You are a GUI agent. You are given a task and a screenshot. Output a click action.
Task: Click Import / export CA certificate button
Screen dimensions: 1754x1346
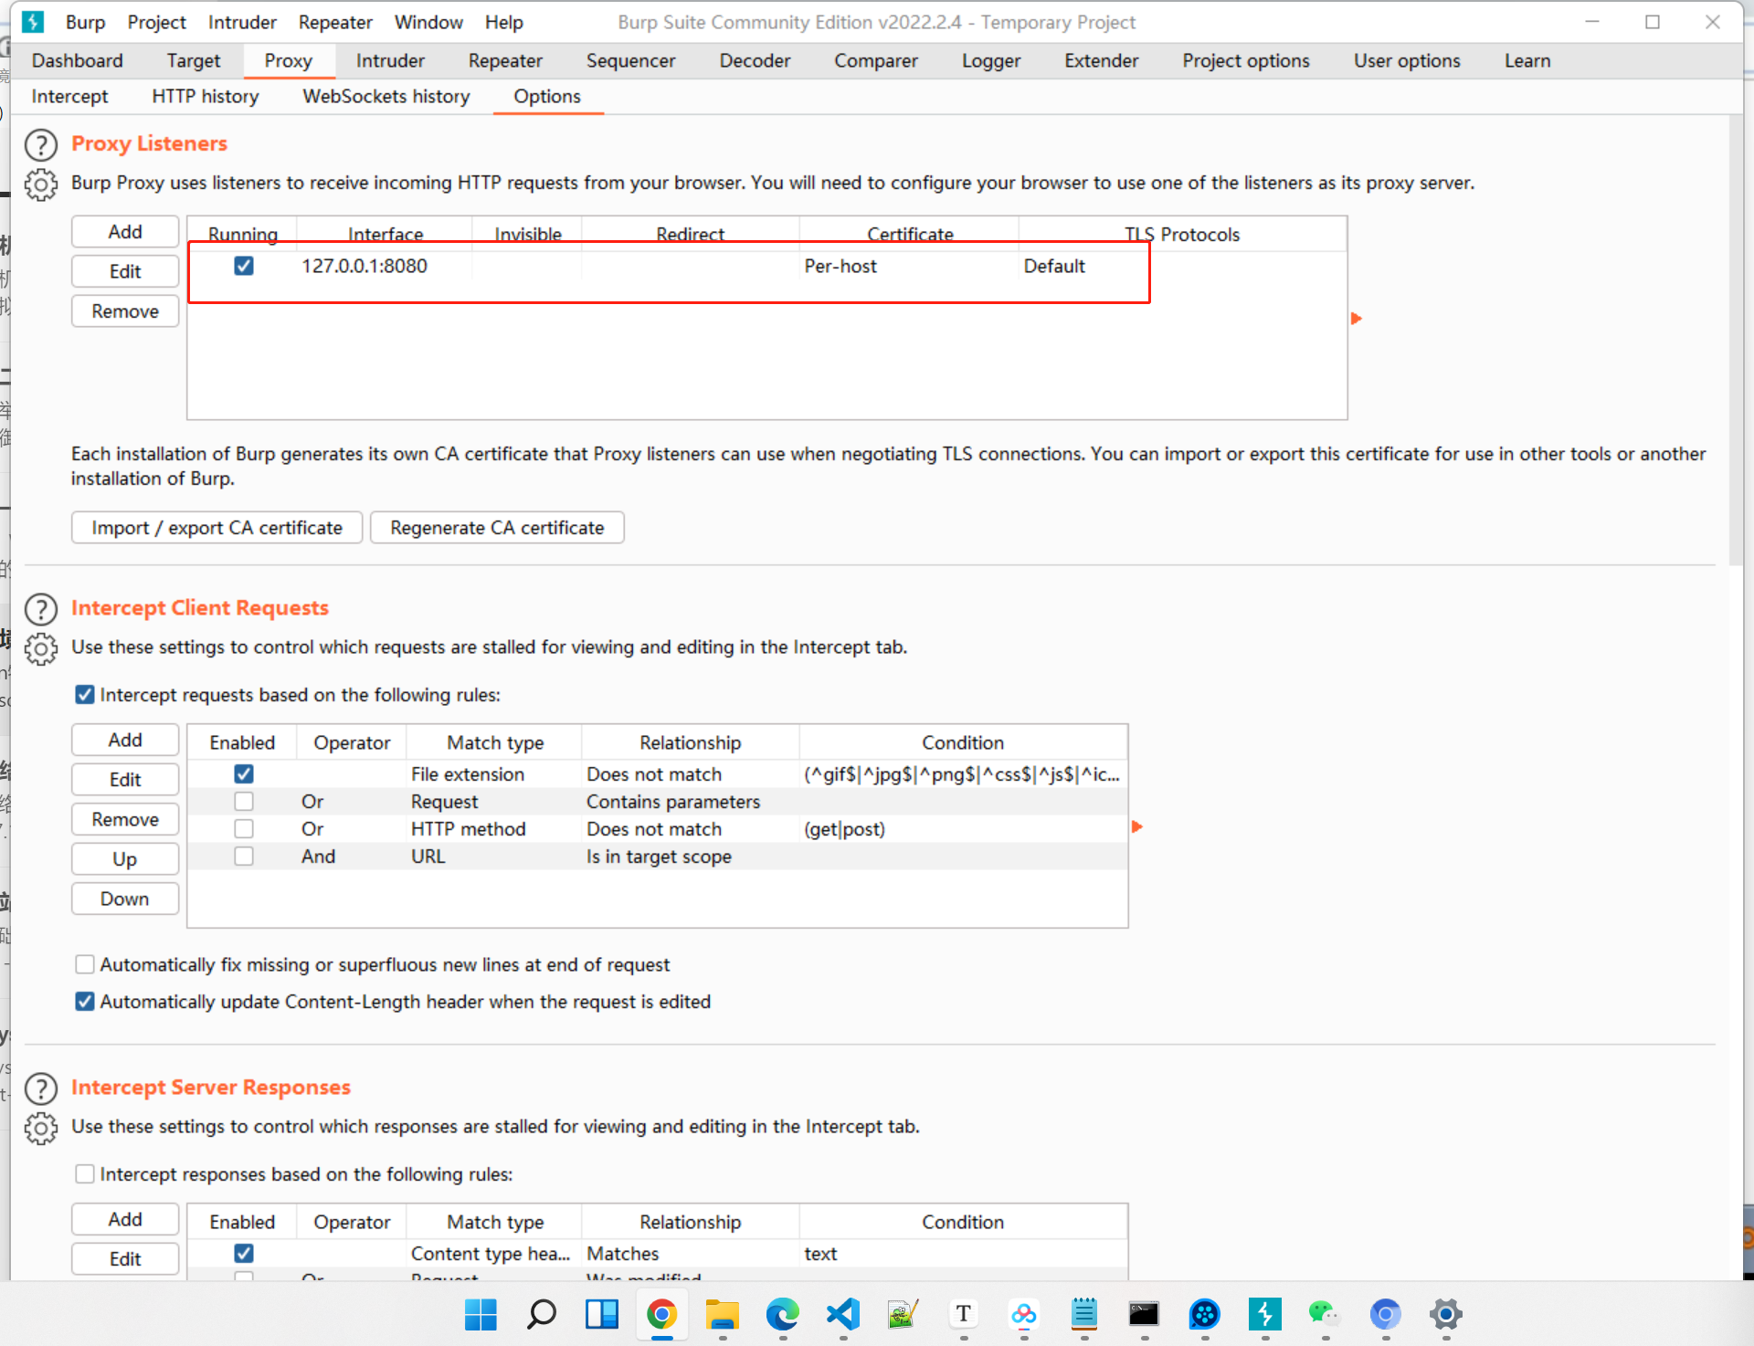pyautogui.click(x=217, y=528)
